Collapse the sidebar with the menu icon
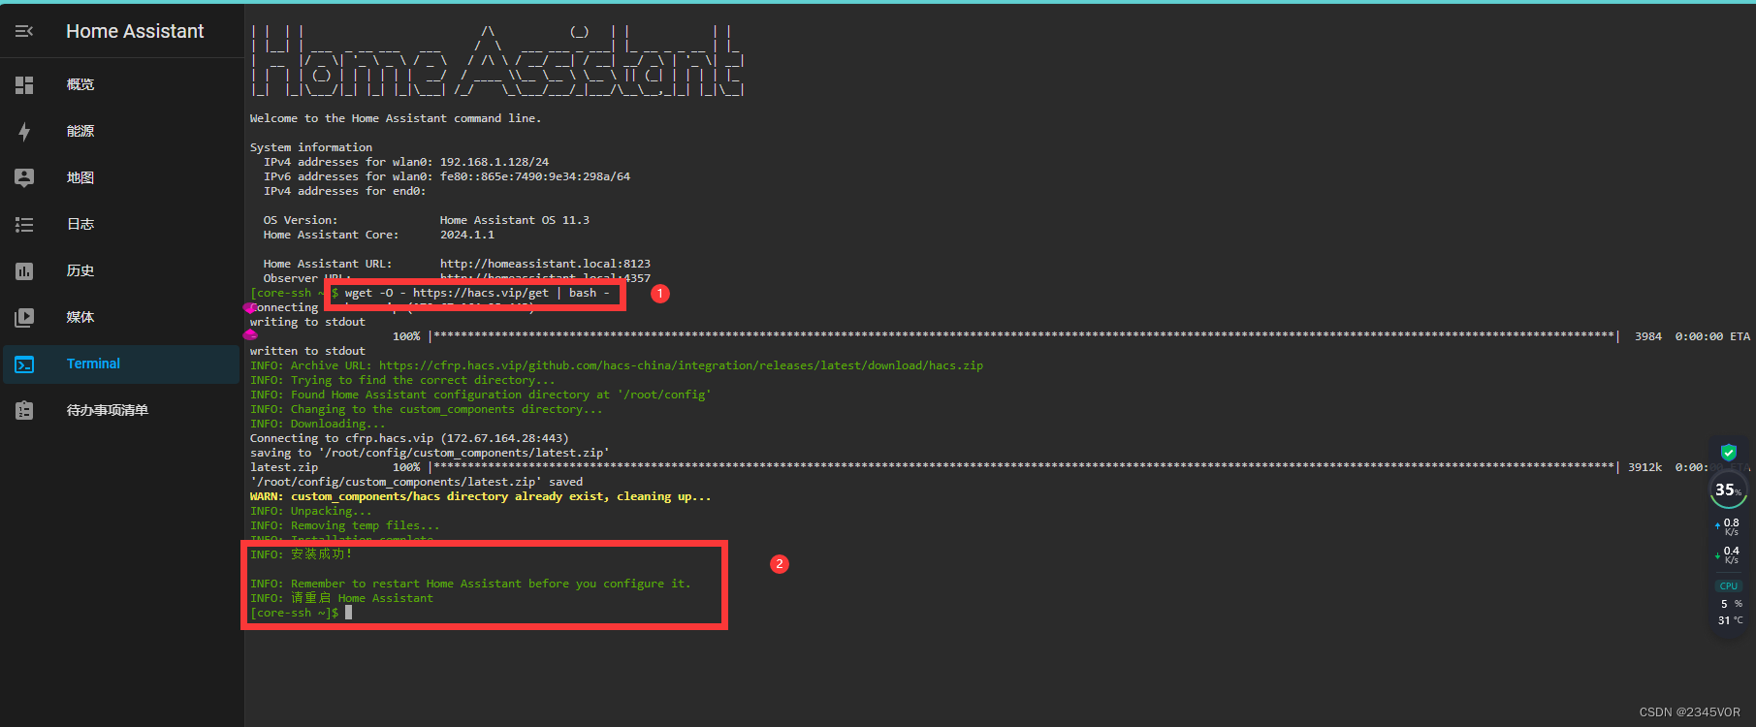The width and height of the screenshot is (1756, 727). [24, 31]
